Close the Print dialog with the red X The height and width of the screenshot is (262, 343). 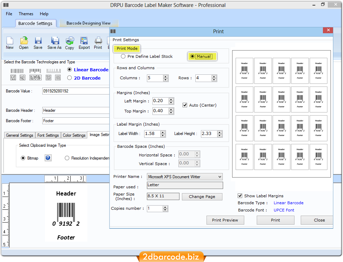[328, 30]
